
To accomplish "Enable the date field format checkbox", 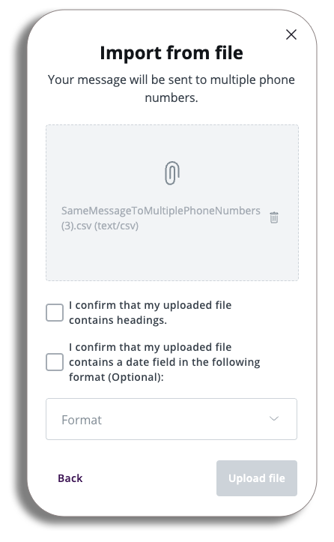I will click(55, 362).
